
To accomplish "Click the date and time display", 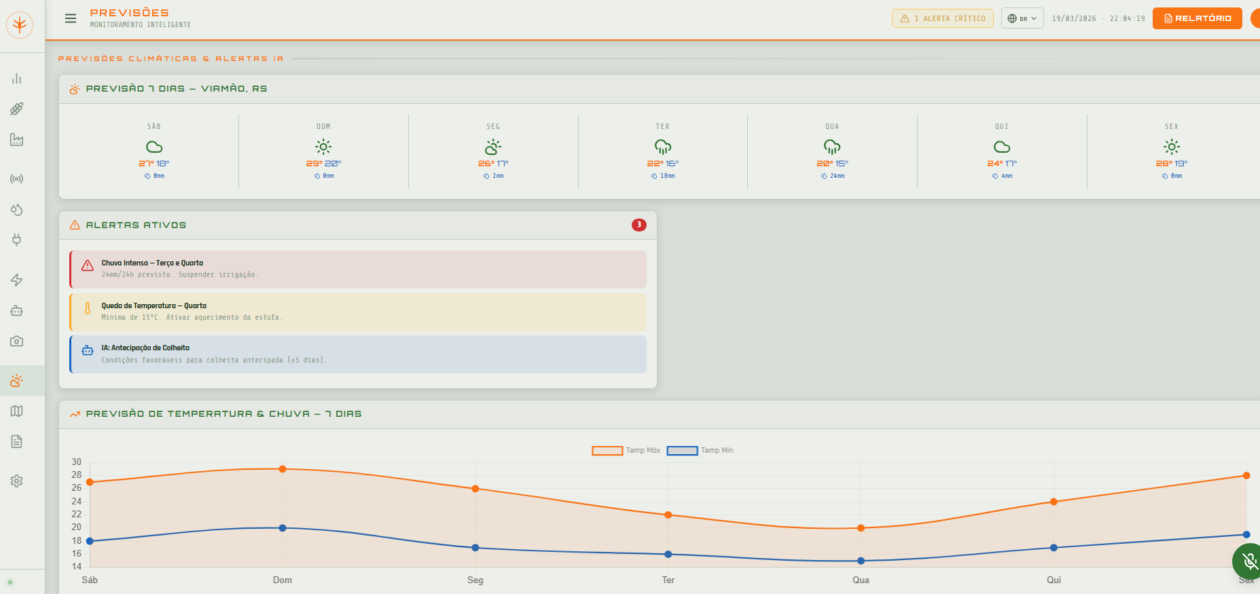I will (x=1098, y=18).
